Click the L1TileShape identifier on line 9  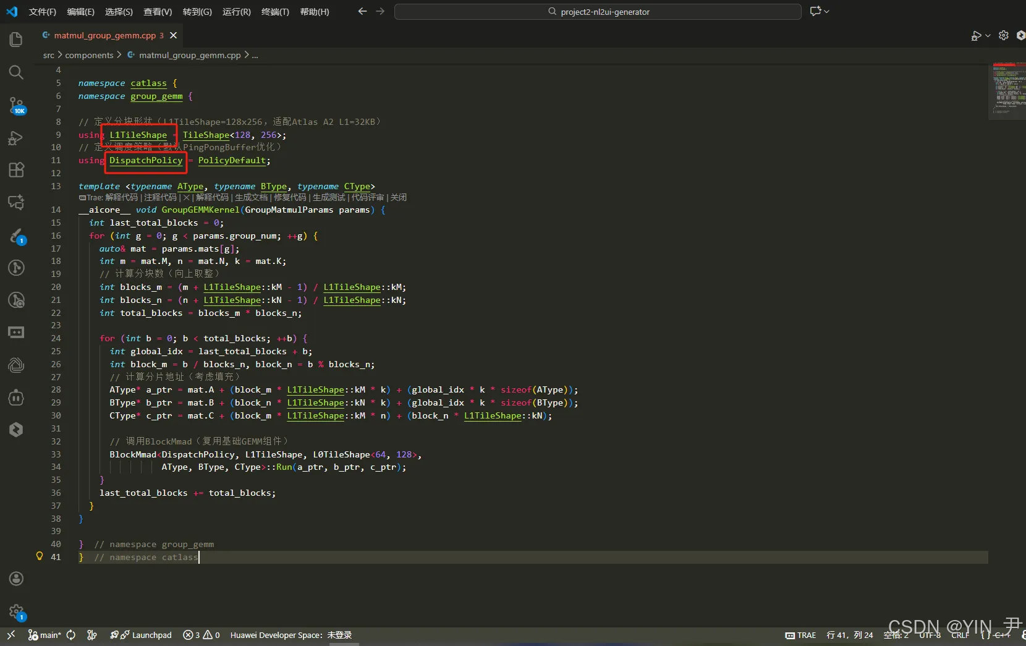[138, 135]
